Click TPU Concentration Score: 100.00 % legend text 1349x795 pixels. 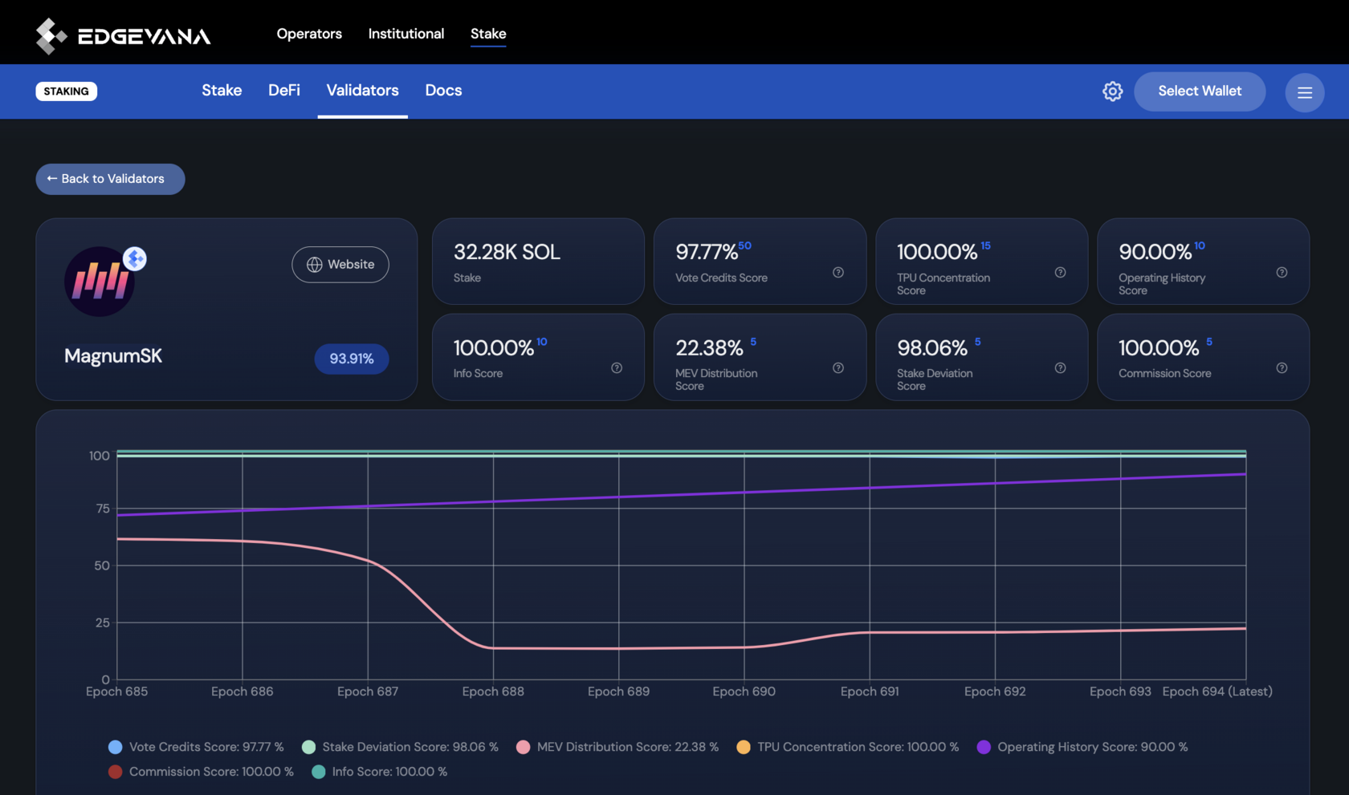(x=858, y=747)
